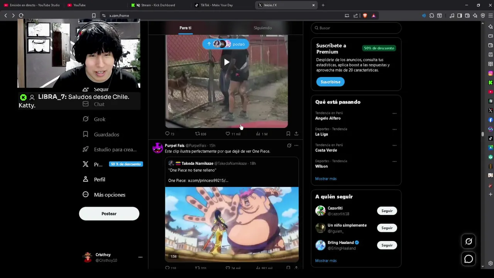Bookmark the top video post
The width and height of the screenshot is (494, 278).
coord(288,134)
